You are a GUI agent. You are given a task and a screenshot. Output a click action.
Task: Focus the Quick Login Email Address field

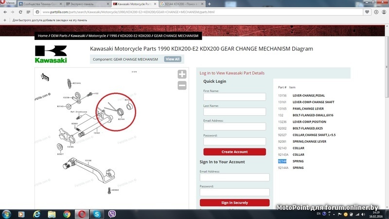pos(234,127)
